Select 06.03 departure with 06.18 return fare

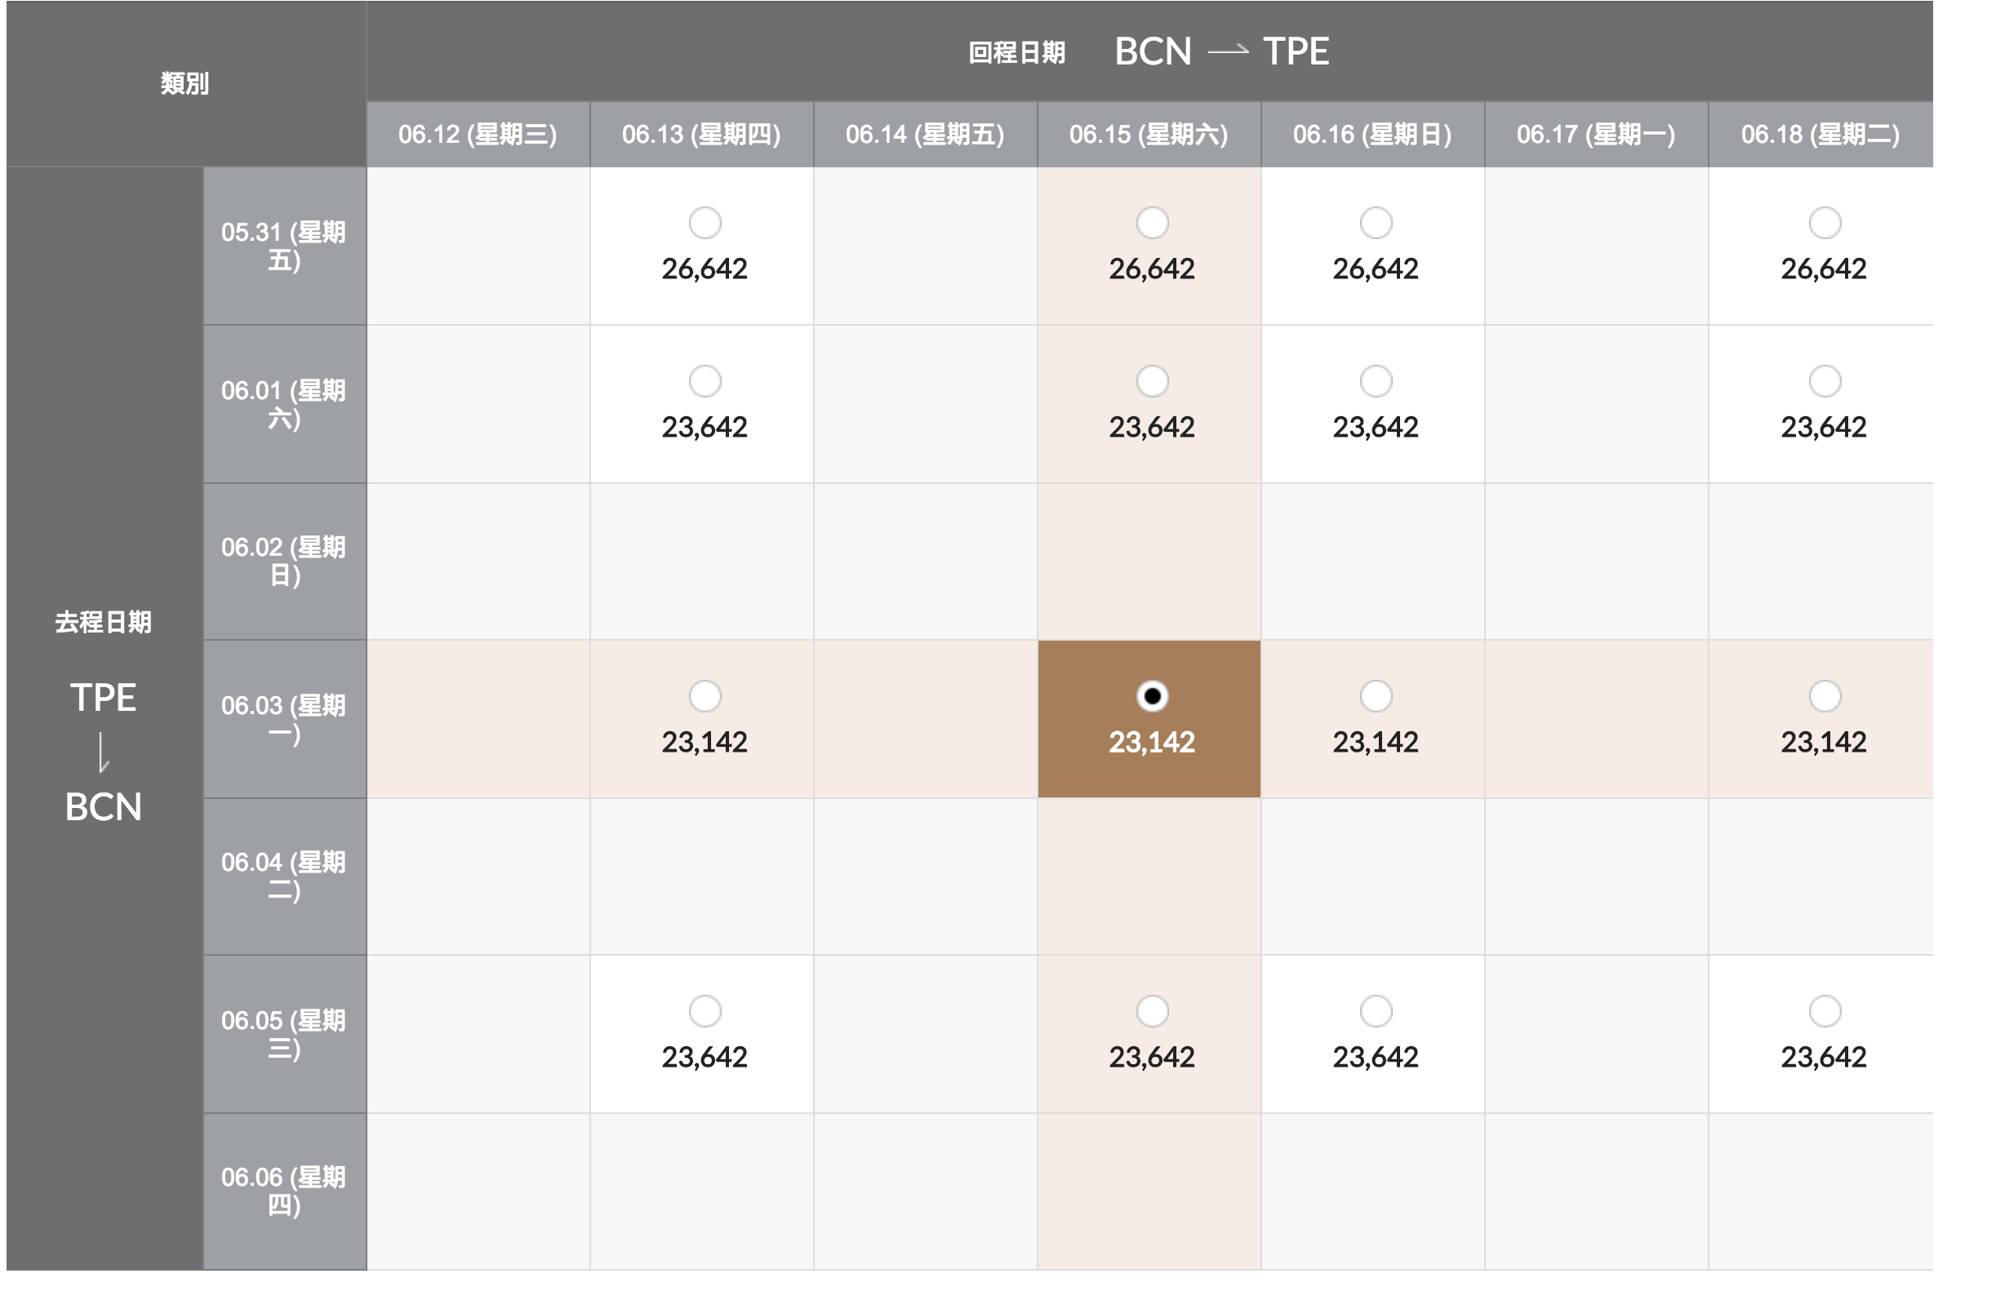tap(1824, 696)
